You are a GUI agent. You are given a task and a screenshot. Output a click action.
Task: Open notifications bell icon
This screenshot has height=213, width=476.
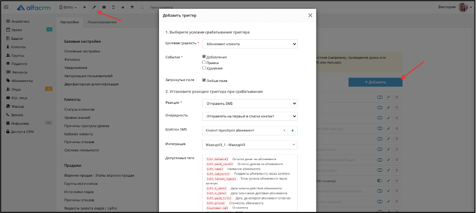(x=142, y=7)
